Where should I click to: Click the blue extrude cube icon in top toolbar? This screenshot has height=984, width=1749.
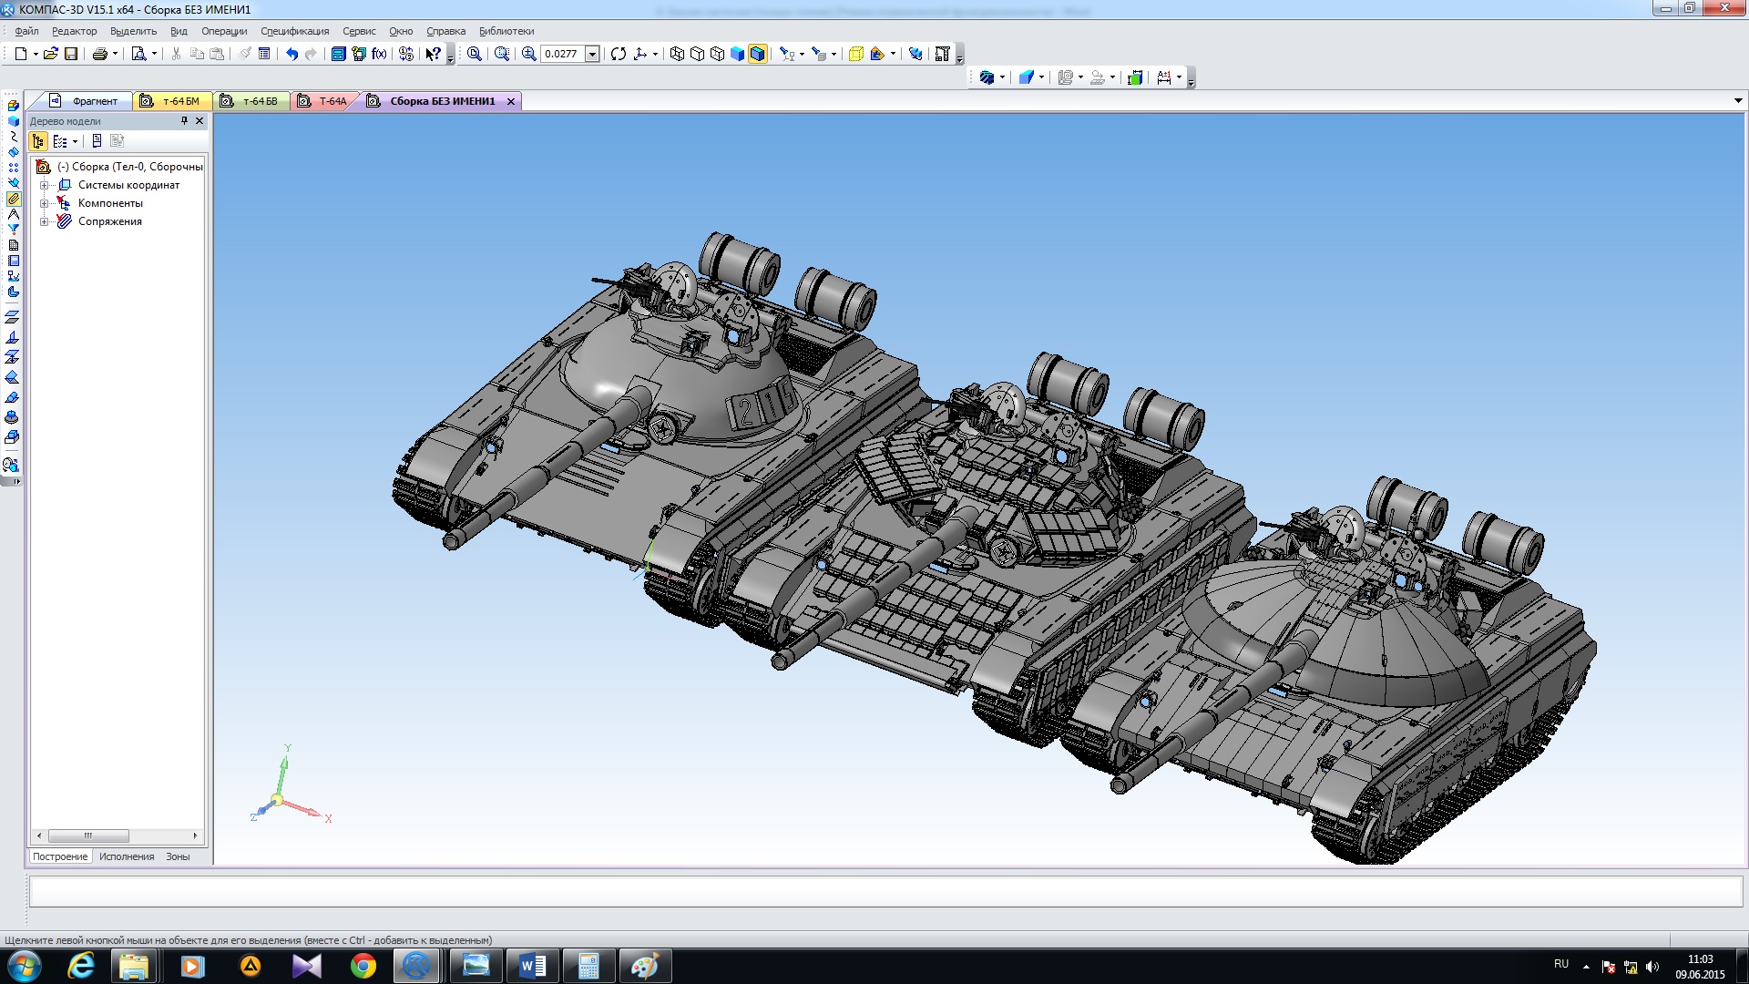(1026, 77)
